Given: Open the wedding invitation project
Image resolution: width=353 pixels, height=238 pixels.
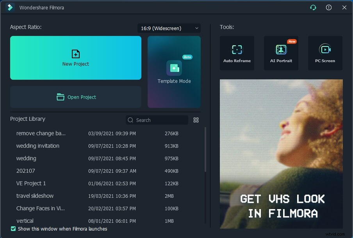Looking at the screenshot, I should tap(38, 146).
